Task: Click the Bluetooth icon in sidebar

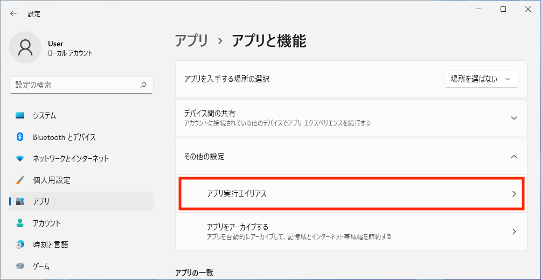Action: click(x=20, y=137)
